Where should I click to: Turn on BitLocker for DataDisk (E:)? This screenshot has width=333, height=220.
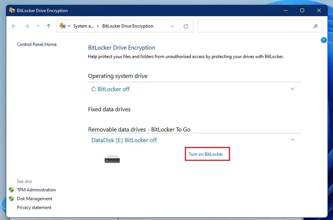point(206,154)
